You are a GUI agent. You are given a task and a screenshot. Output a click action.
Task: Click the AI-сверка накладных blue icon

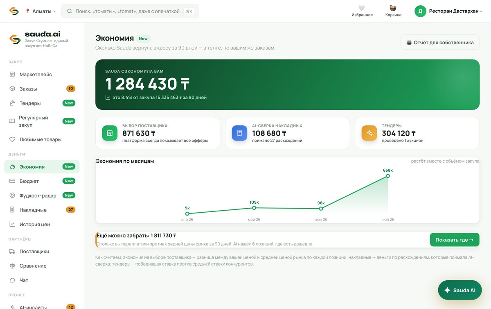point(239,133)
